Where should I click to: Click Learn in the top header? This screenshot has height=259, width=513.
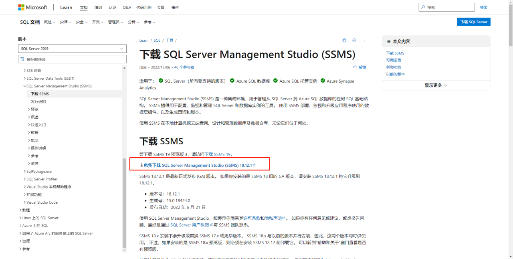[x=66, y=7]
